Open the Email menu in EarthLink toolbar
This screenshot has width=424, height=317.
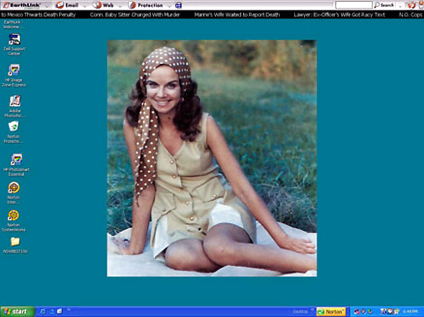(67, 5)
